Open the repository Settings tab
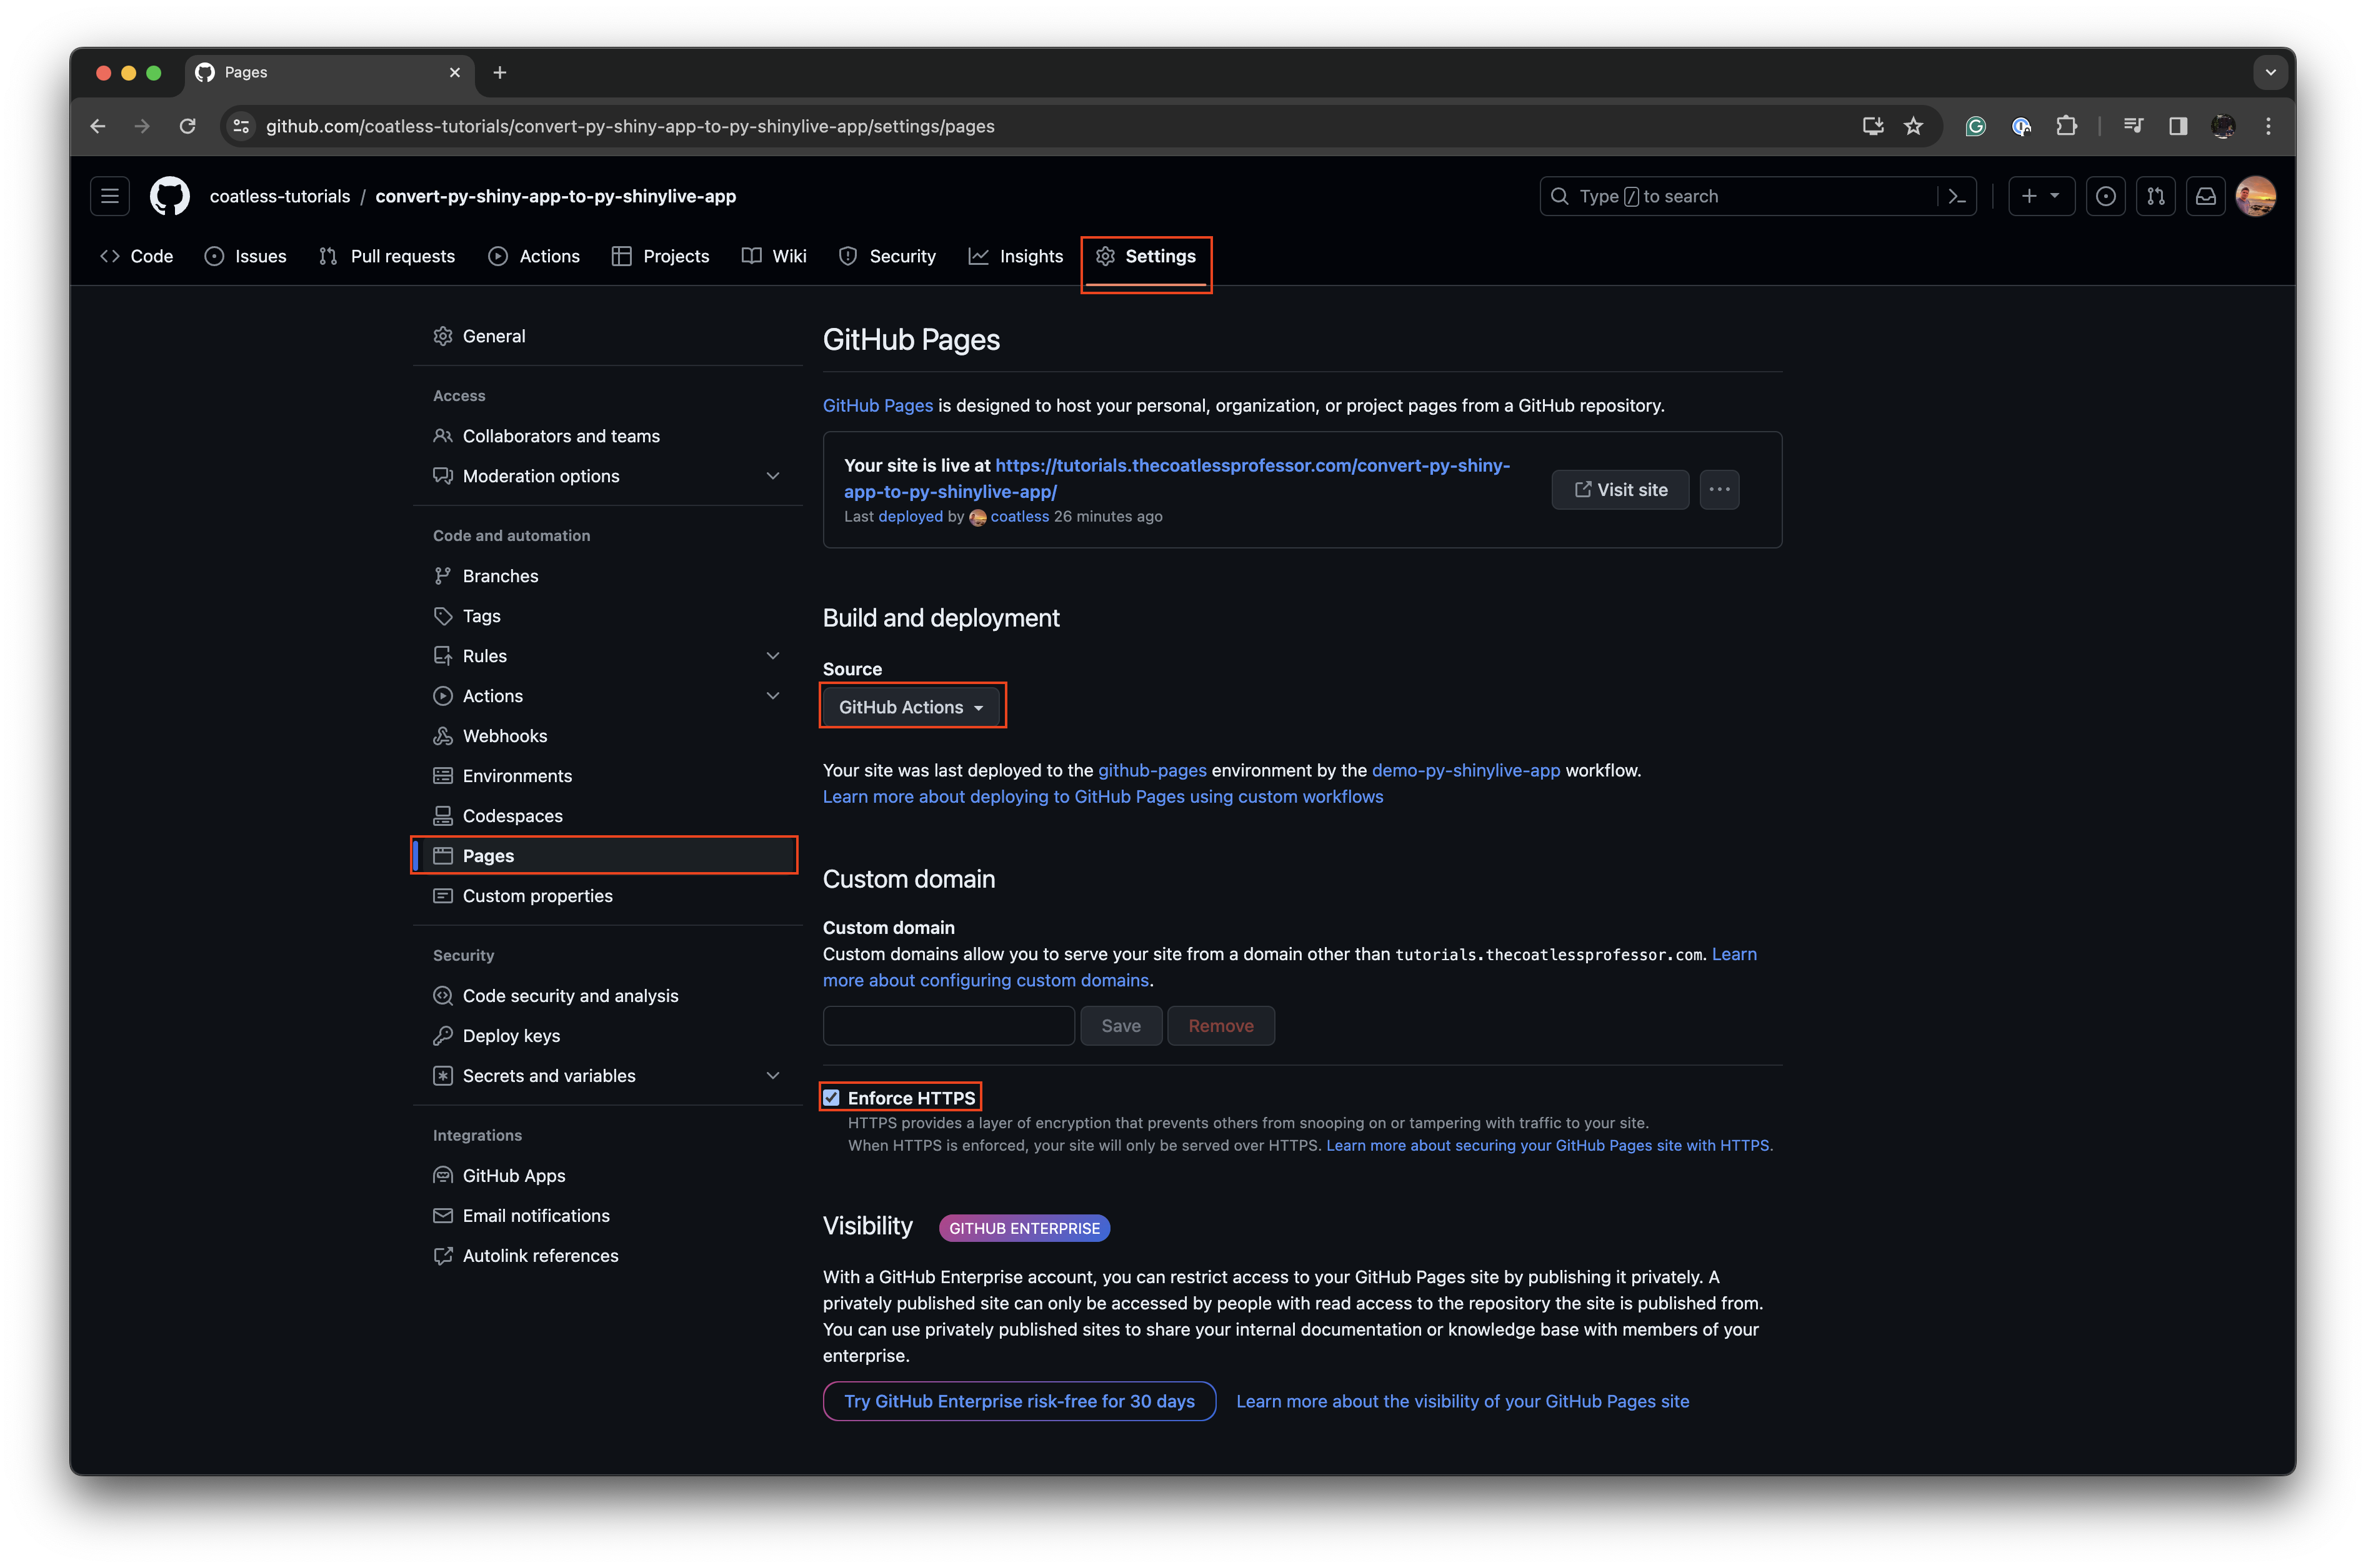The width and height of the screenshot is (2366, 1568). pyautogui.click(x=1147, y=256)
